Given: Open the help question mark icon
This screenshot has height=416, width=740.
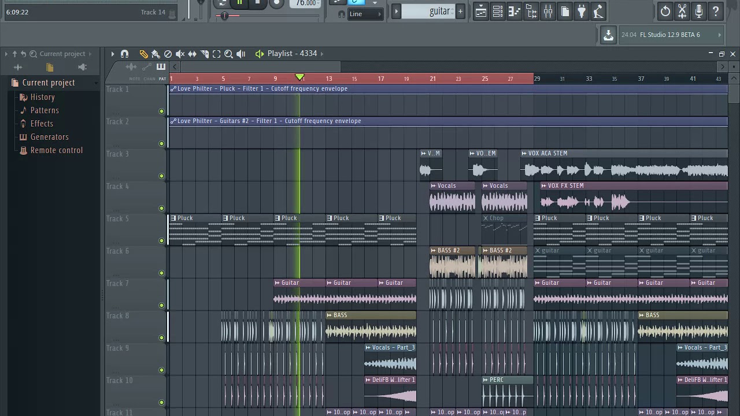Looking at the screenshot, I should pos(716,11).
